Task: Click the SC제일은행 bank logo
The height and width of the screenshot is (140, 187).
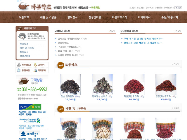Action: (30, 120)
